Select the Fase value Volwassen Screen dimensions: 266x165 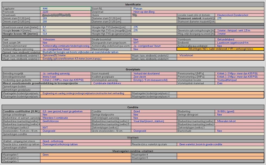65,39
